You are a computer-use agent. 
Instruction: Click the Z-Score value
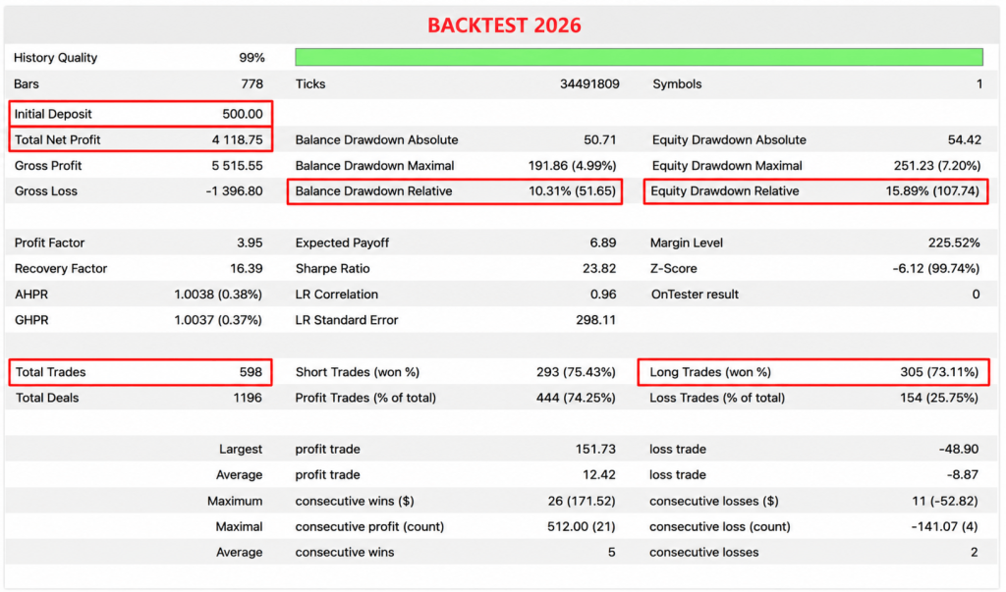tap(936, 269)
